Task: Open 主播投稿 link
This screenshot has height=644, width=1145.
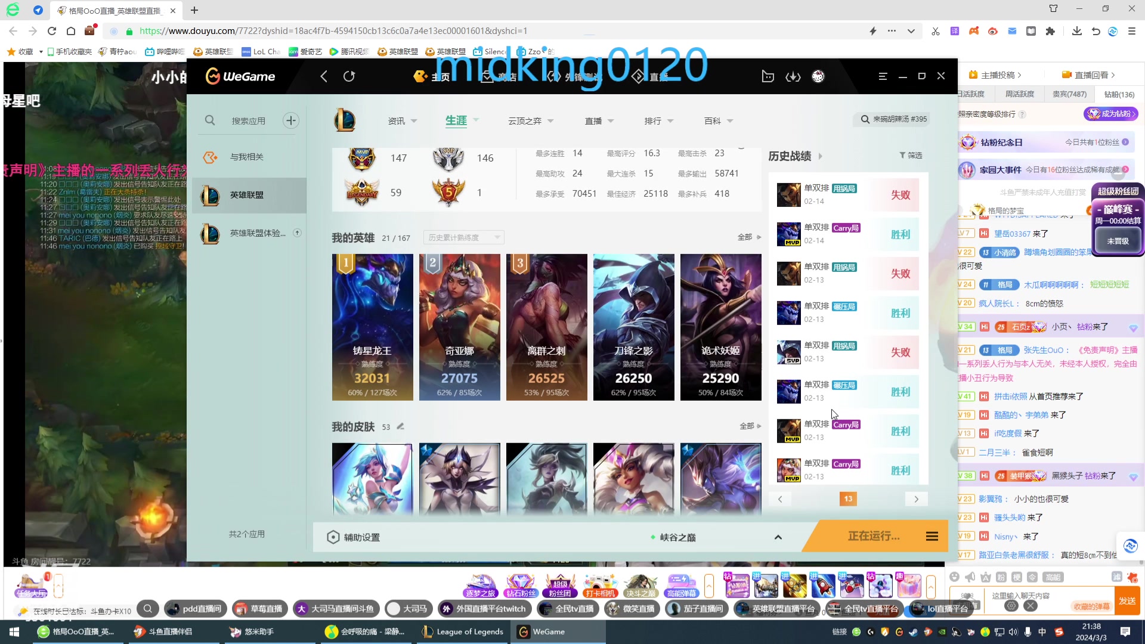Action: [995, 75]
